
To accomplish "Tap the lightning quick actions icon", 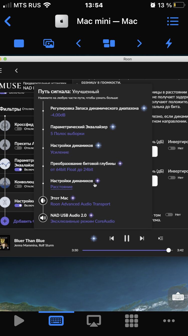I will [x=169, y=44].
